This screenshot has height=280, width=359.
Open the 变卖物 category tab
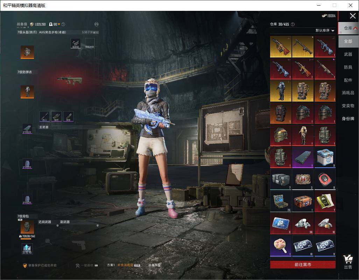[x=348, y=106]
